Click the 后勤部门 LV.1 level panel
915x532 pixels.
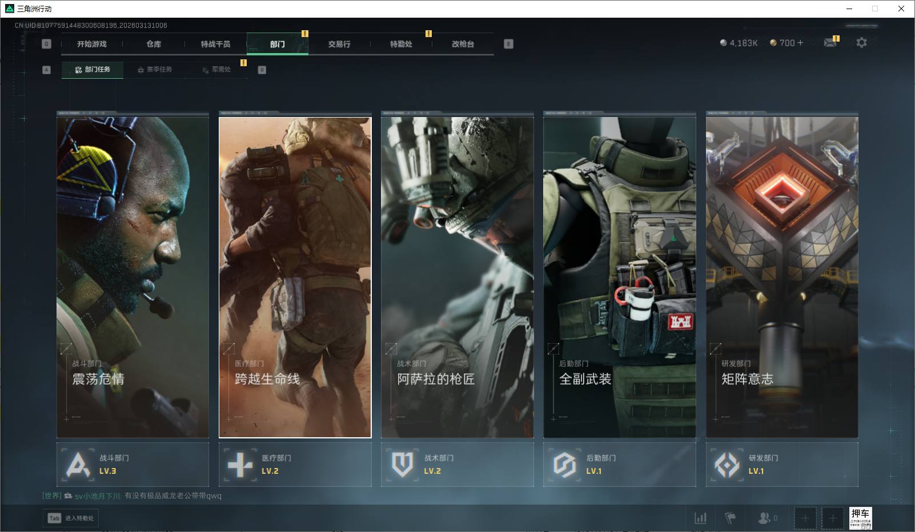(619, 465)
